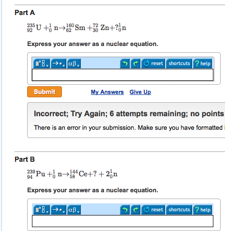Redo edit in Part B editor
The width and height of the screenshot is (225, 231).
[x=135, y=210]
